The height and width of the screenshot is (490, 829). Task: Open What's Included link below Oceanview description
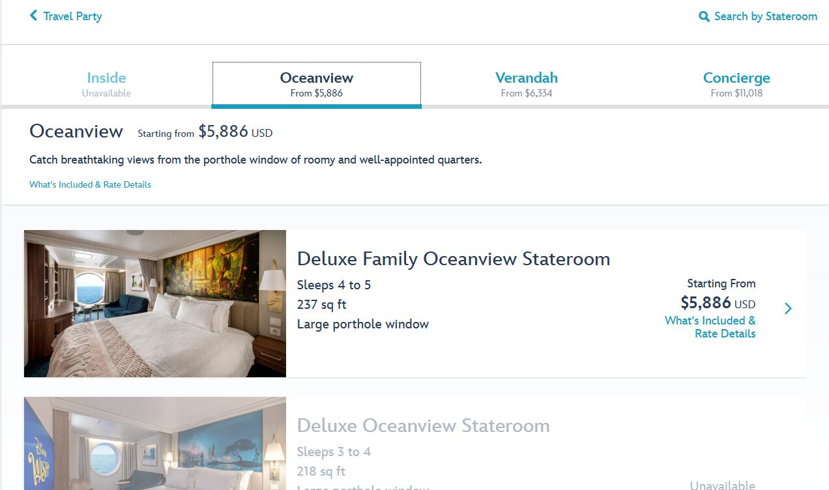click(x=90, y=184)
